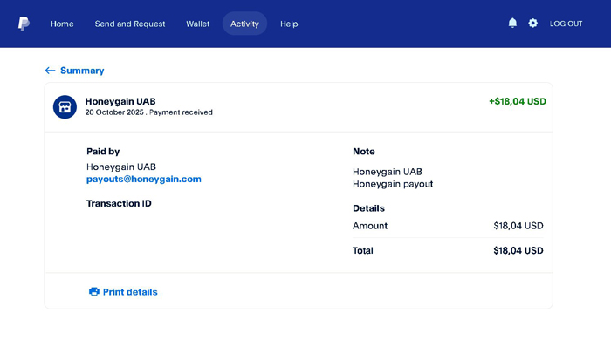Click 'Honeygain payout' note text

[x=393, y=184]
